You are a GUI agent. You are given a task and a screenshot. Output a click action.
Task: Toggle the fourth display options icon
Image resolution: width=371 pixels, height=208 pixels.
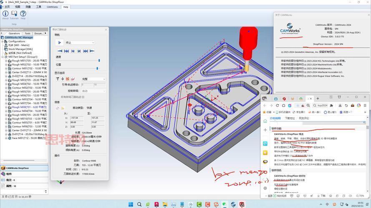[73, 79]
